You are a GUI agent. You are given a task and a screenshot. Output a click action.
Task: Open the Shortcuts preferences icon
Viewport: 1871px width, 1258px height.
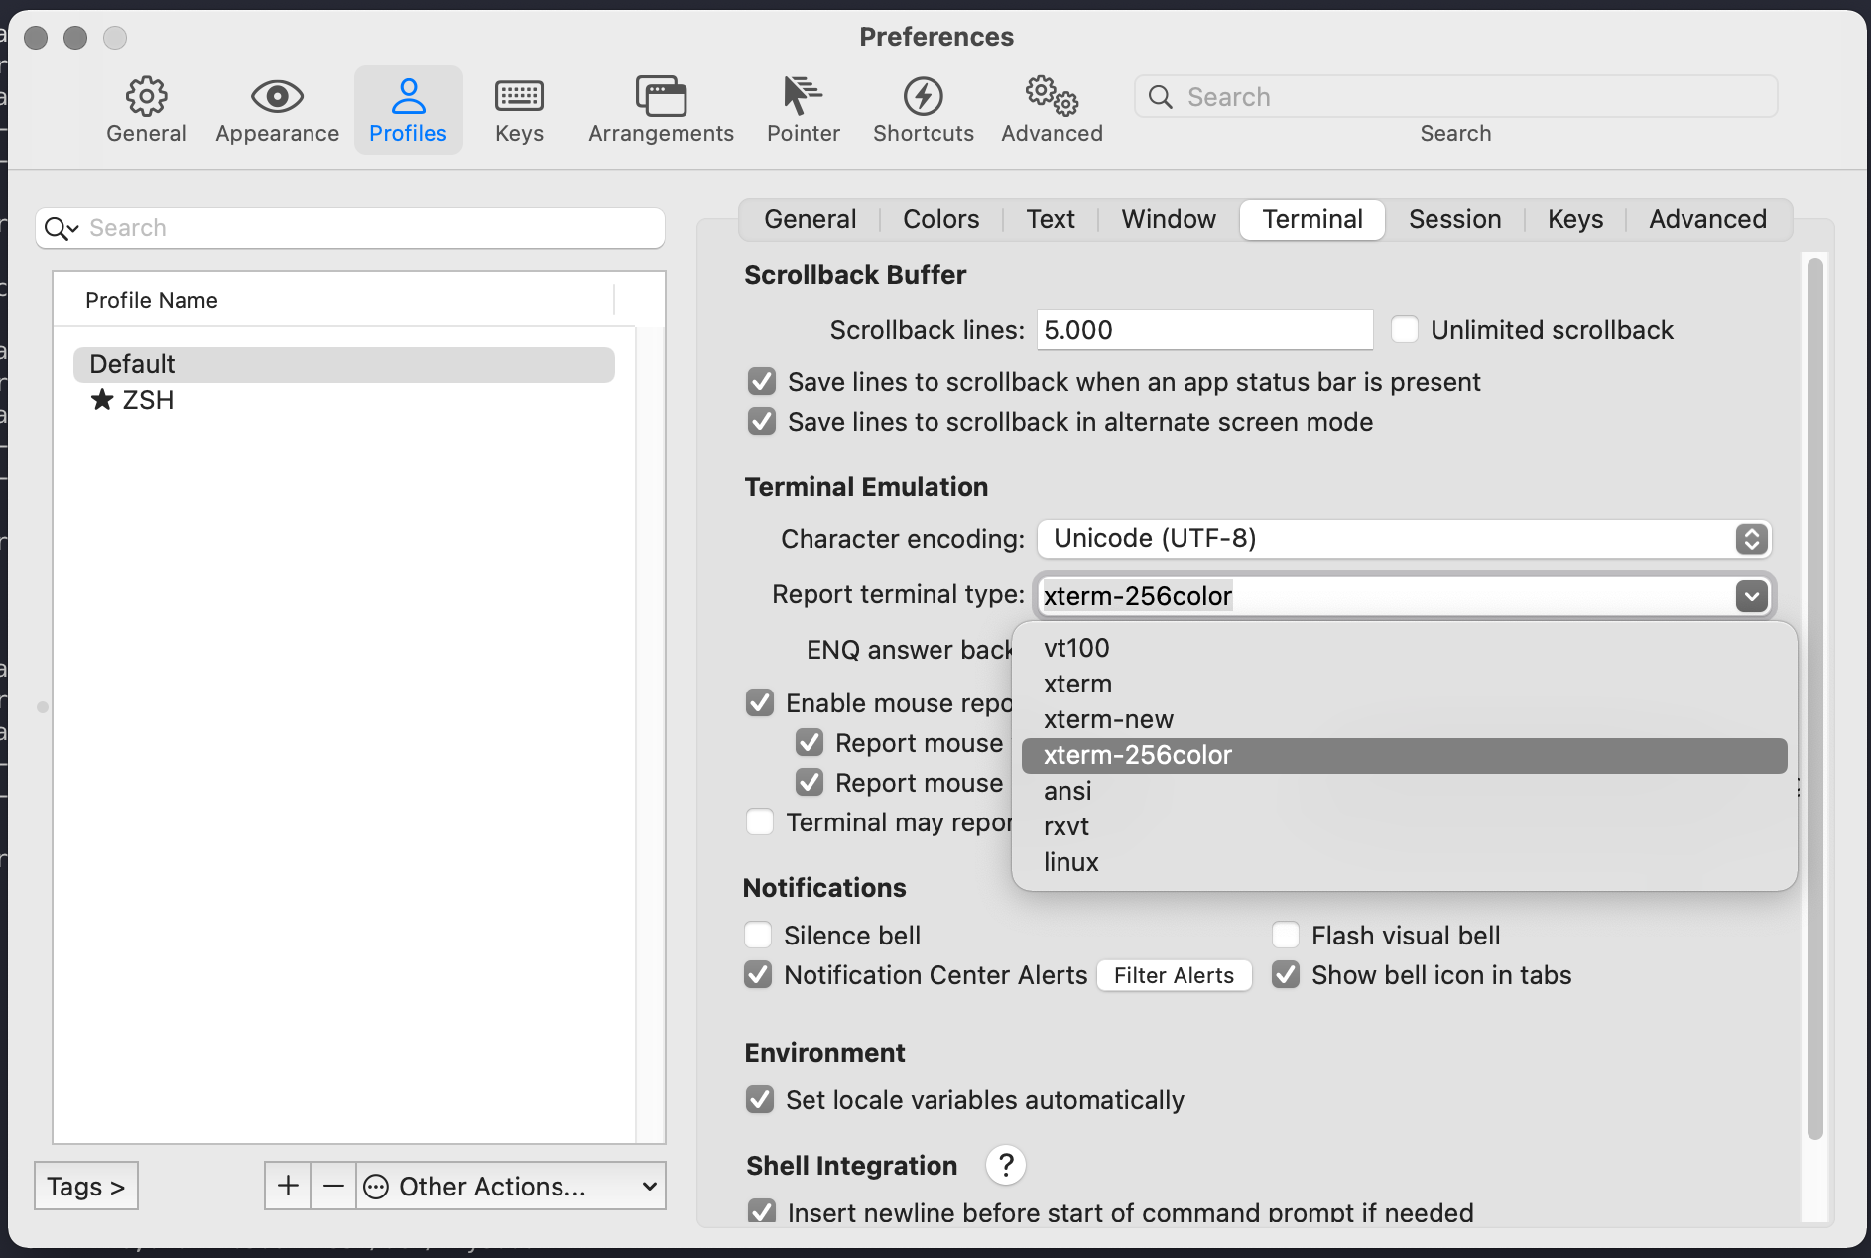923,109
